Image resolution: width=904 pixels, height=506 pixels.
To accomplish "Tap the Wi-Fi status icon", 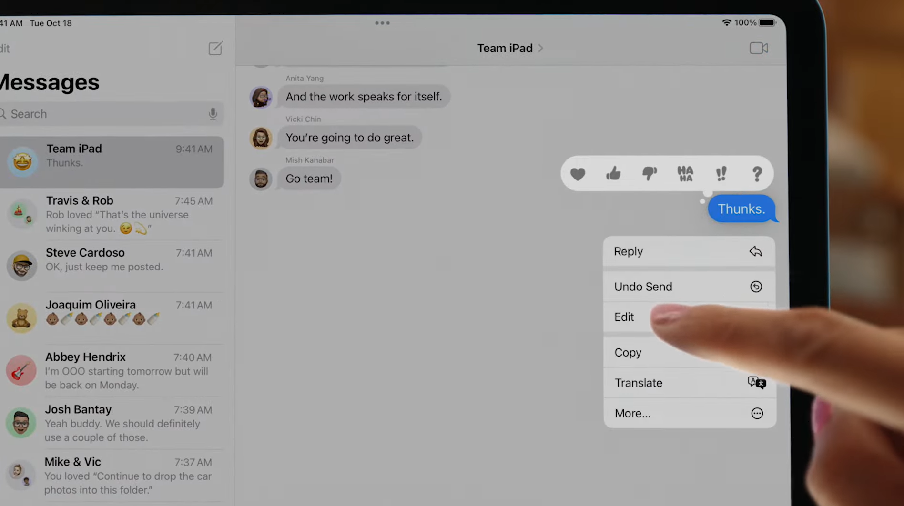I will point(727,22).
